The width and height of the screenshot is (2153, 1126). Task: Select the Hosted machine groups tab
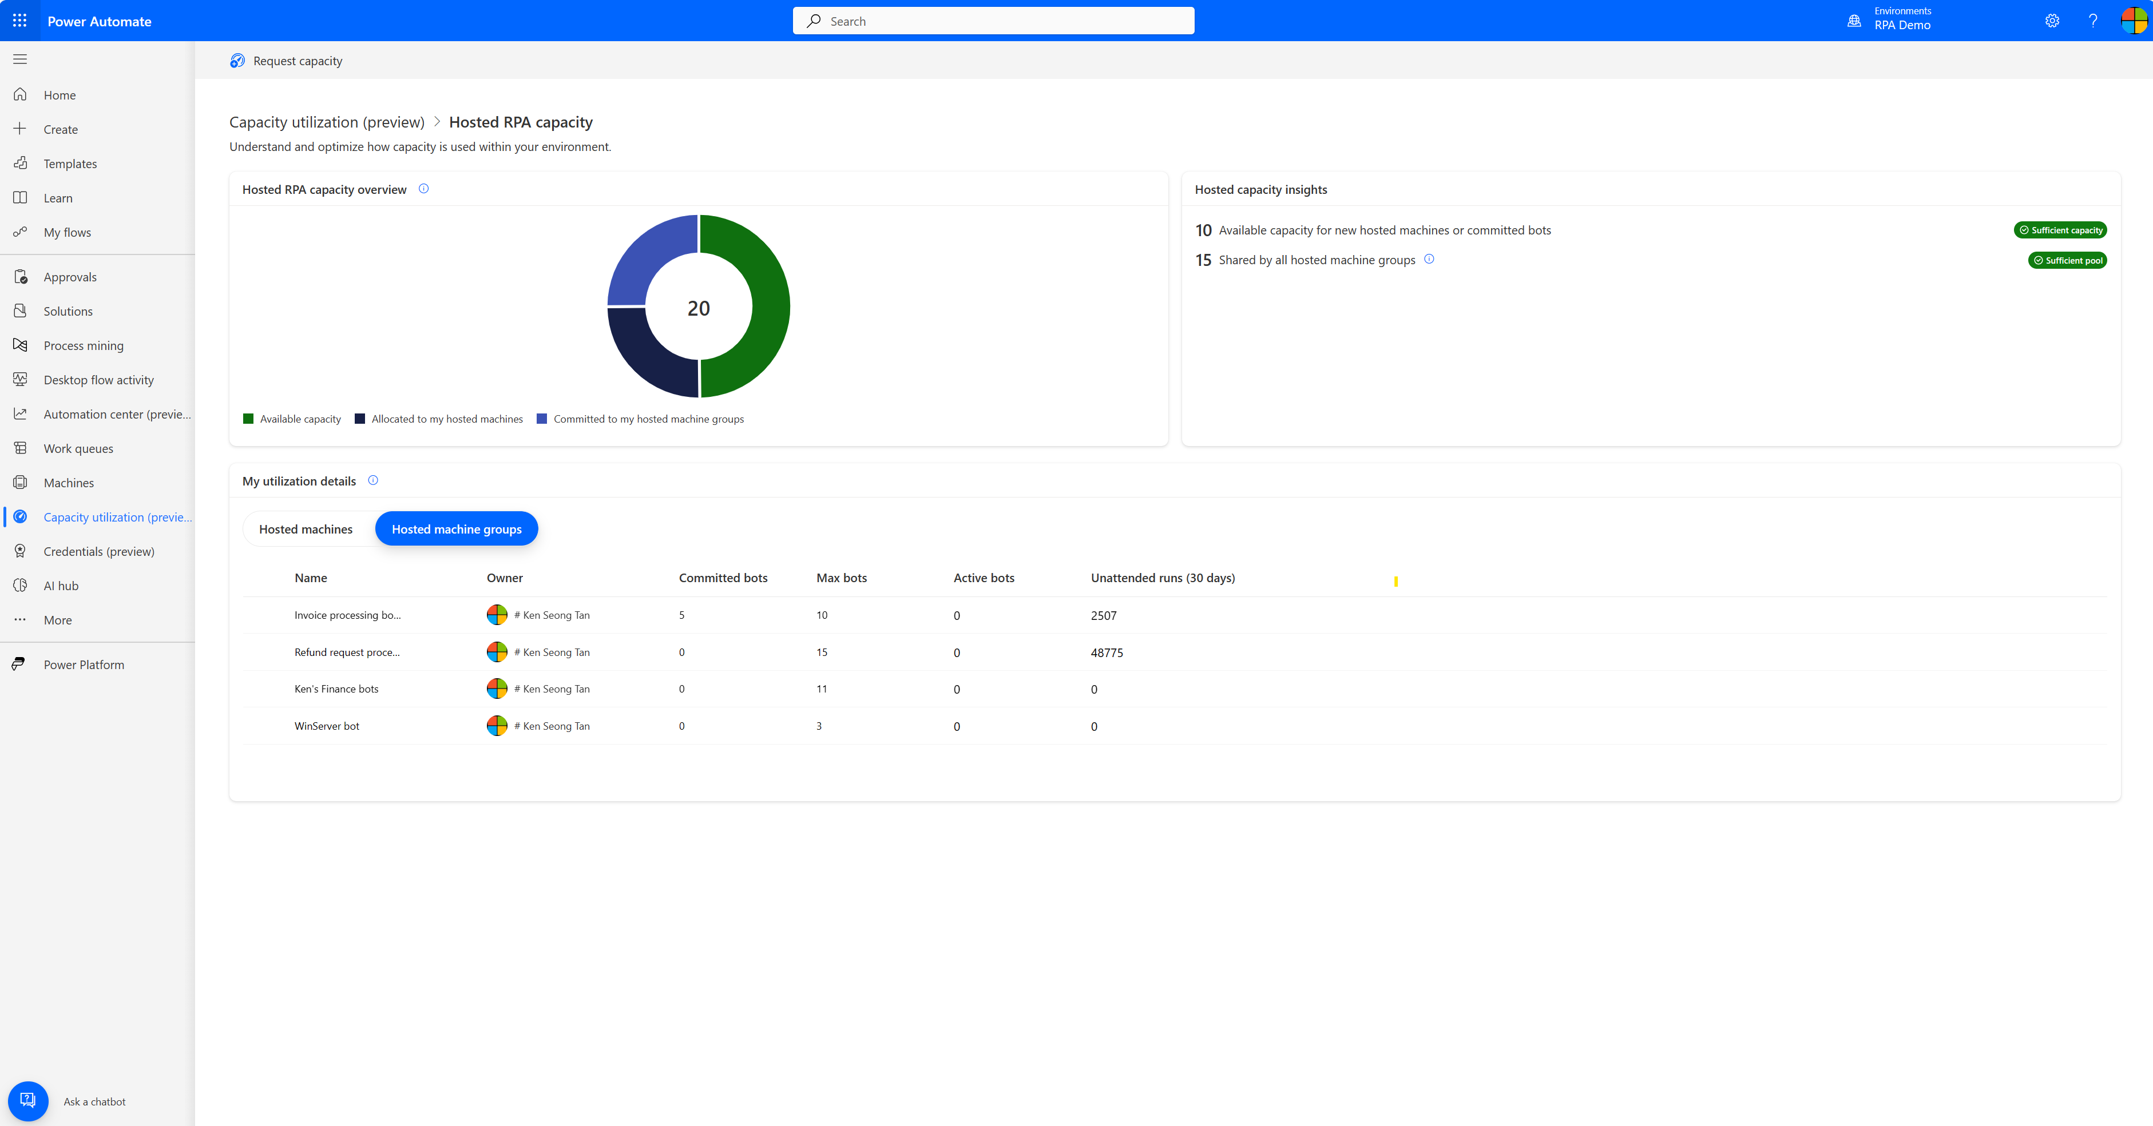click(x=457, y=529)
